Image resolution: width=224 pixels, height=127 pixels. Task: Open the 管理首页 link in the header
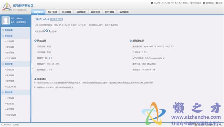210,3
